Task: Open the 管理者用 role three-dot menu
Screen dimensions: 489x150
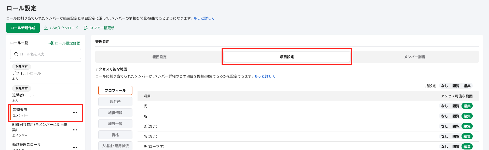Action: point(75,113)
